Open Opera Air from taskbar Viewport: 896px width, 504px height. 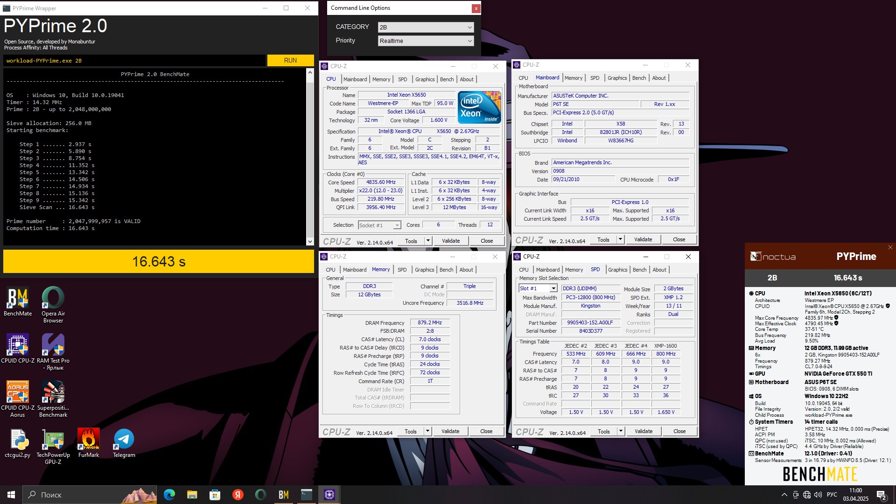tap(261, 495)
